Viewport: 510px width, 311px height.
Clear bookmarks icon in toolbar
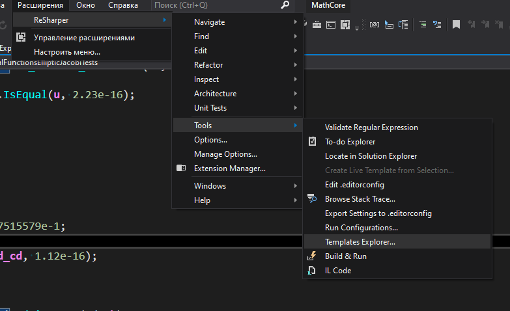pyautogui.click(x=500, y=24)
